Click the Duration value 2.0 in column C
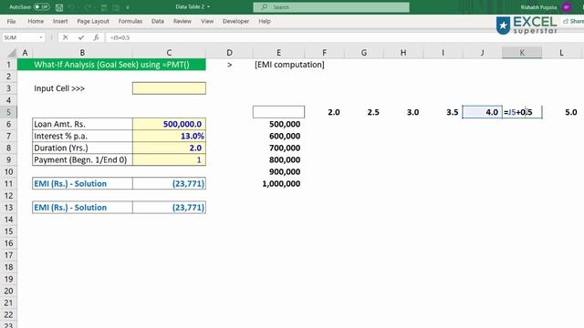The height and width of the screenshot is (328, 584). [x=169, y=148]
